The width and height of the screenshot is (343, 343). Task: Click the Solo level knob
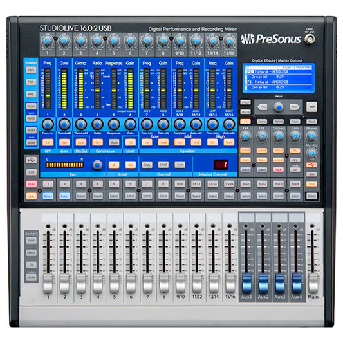pos(295,136)
